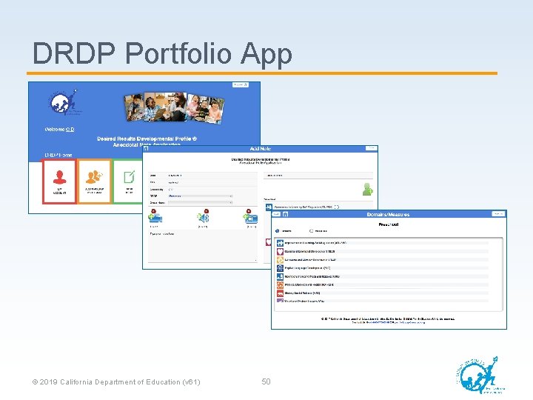The height and width of the screenshot is (400, 533).
Task: Select the Social and Emotional Development heart icon
Action: (x=280, y=252)
